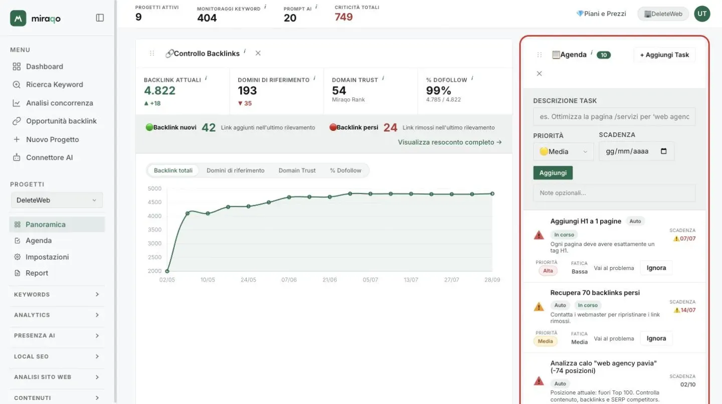Click the Note opzionali field
Screen dimensions: 722x404
pos(614,193)
